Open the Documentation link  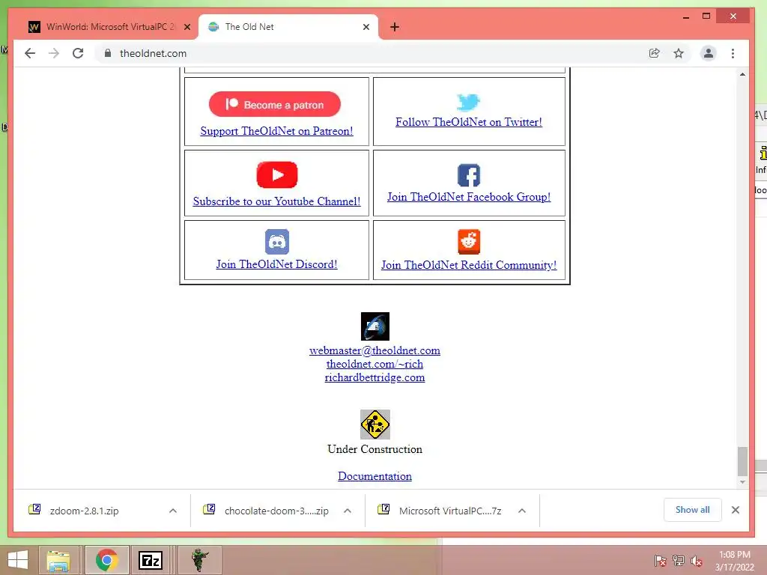coord(375,476)
